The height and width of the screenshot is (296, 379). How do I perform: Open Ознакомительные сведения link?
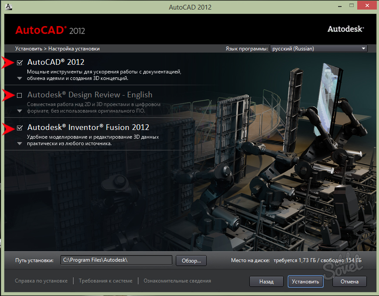pos(177,281)
